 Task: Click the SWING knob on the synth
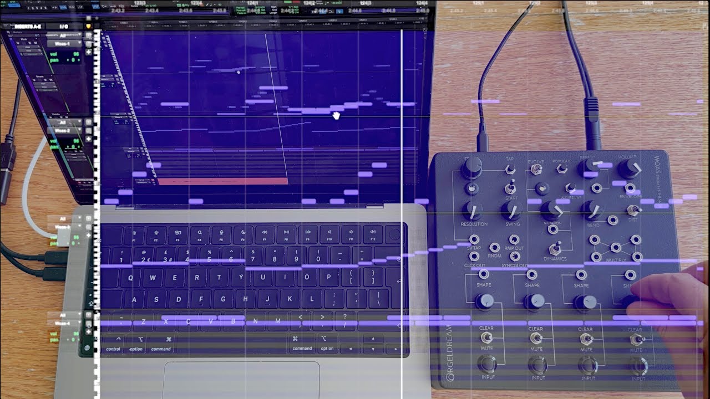(x=511, y=210)
